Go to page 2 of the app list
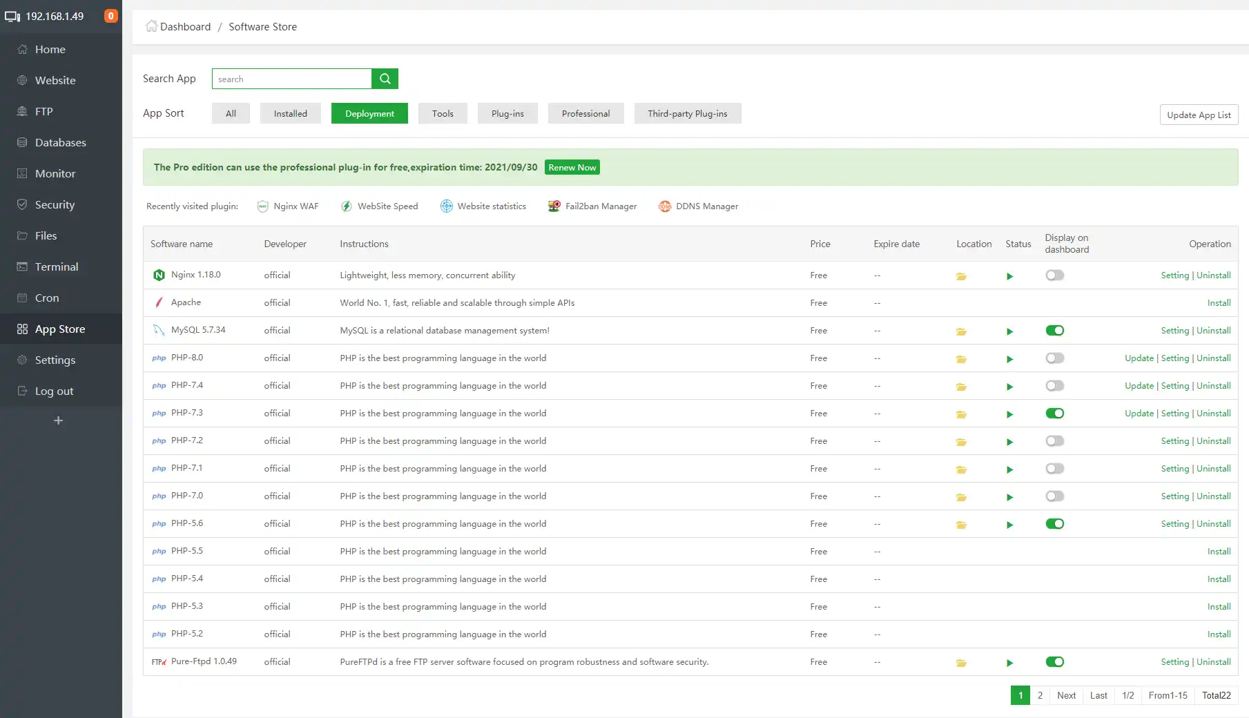Image resolution: width=1249 pixels, height=718 pixels. tap(1040, 696)
